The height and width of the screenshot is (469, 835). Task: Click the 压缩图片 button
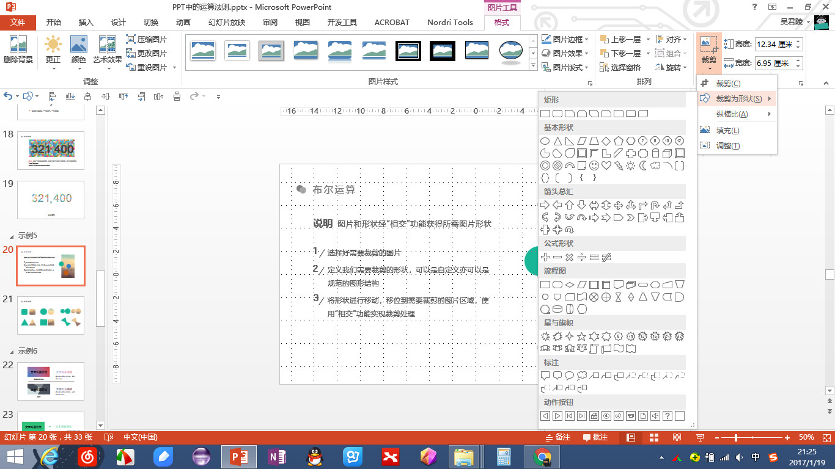147,39
